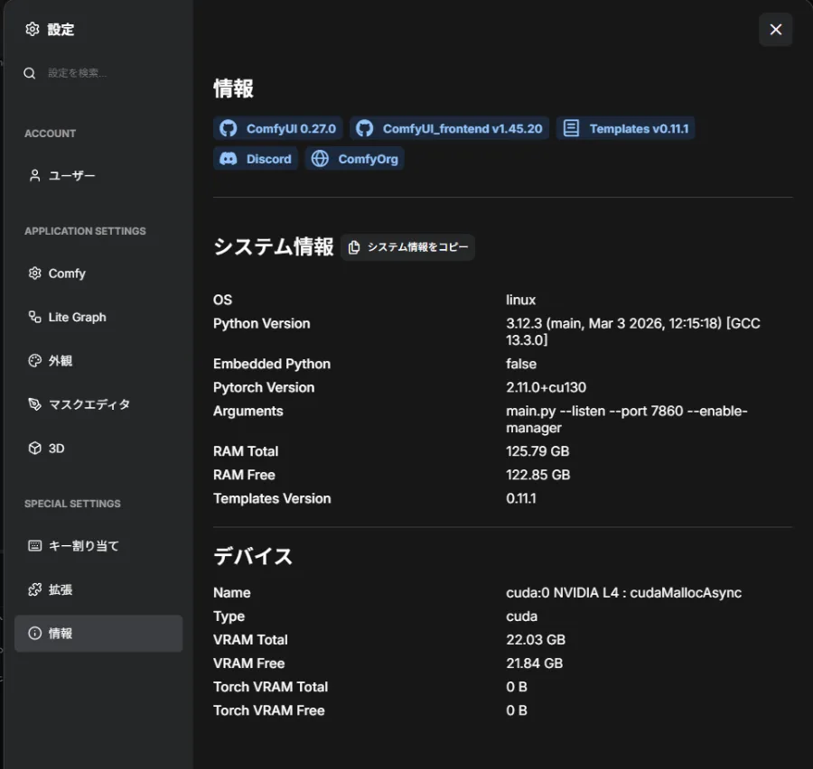Image resolution: width=813 pixels, height=769 pixels.
Task: Open the マスクエディタ settings
Action: 98,404
